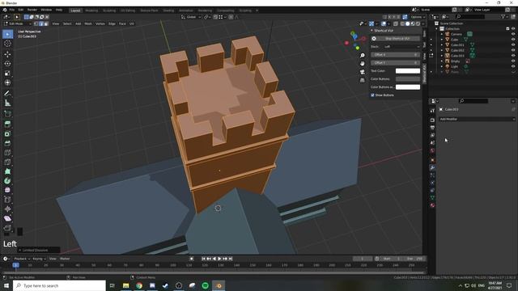Open the Global transform orientation dropdown

[191, 17]
